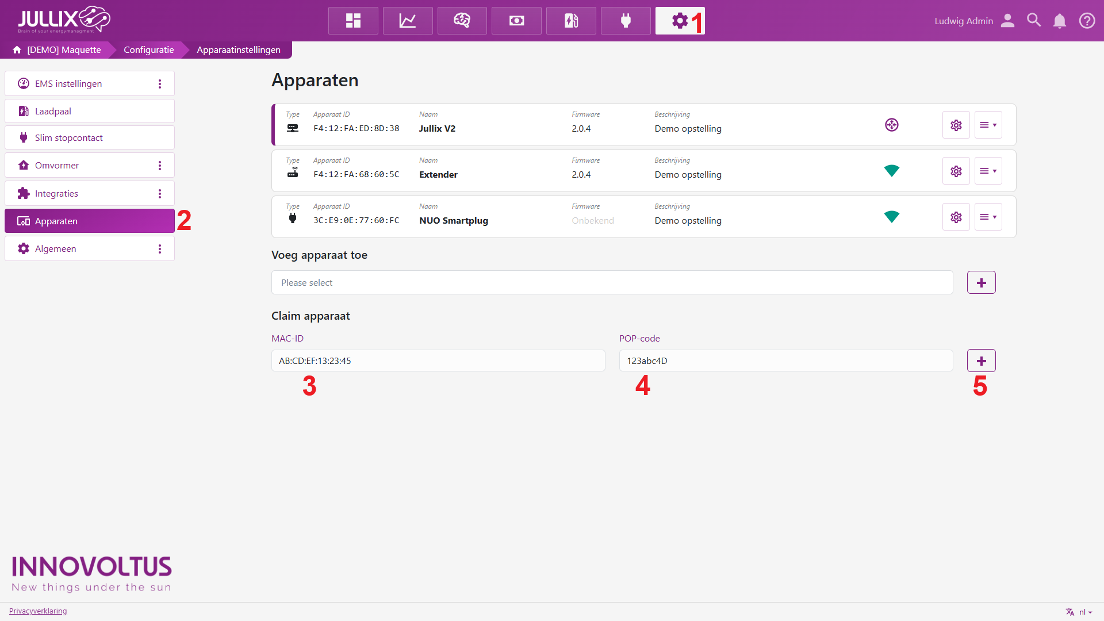Select Slim stopcontact in the sidebar
The width and height of the screenshot is (1104, 621).
coord(90,137)
